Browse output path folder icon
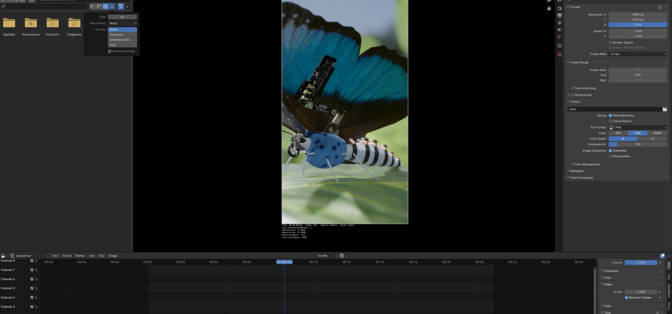This screenshot has width=672, height=314. pos(665,109)
